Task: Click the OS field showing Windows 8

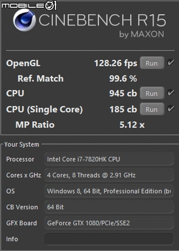Action: pos(109,191)
